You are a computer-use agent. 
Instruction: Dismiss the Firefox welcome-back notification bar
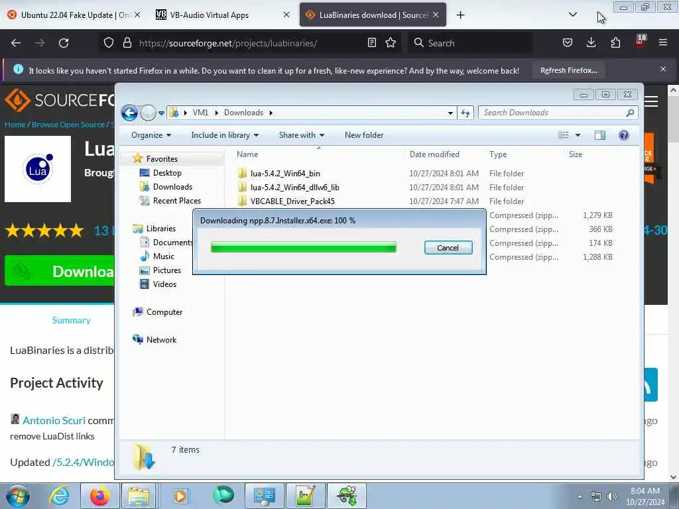pyautogui.click(x=662, y=69)
